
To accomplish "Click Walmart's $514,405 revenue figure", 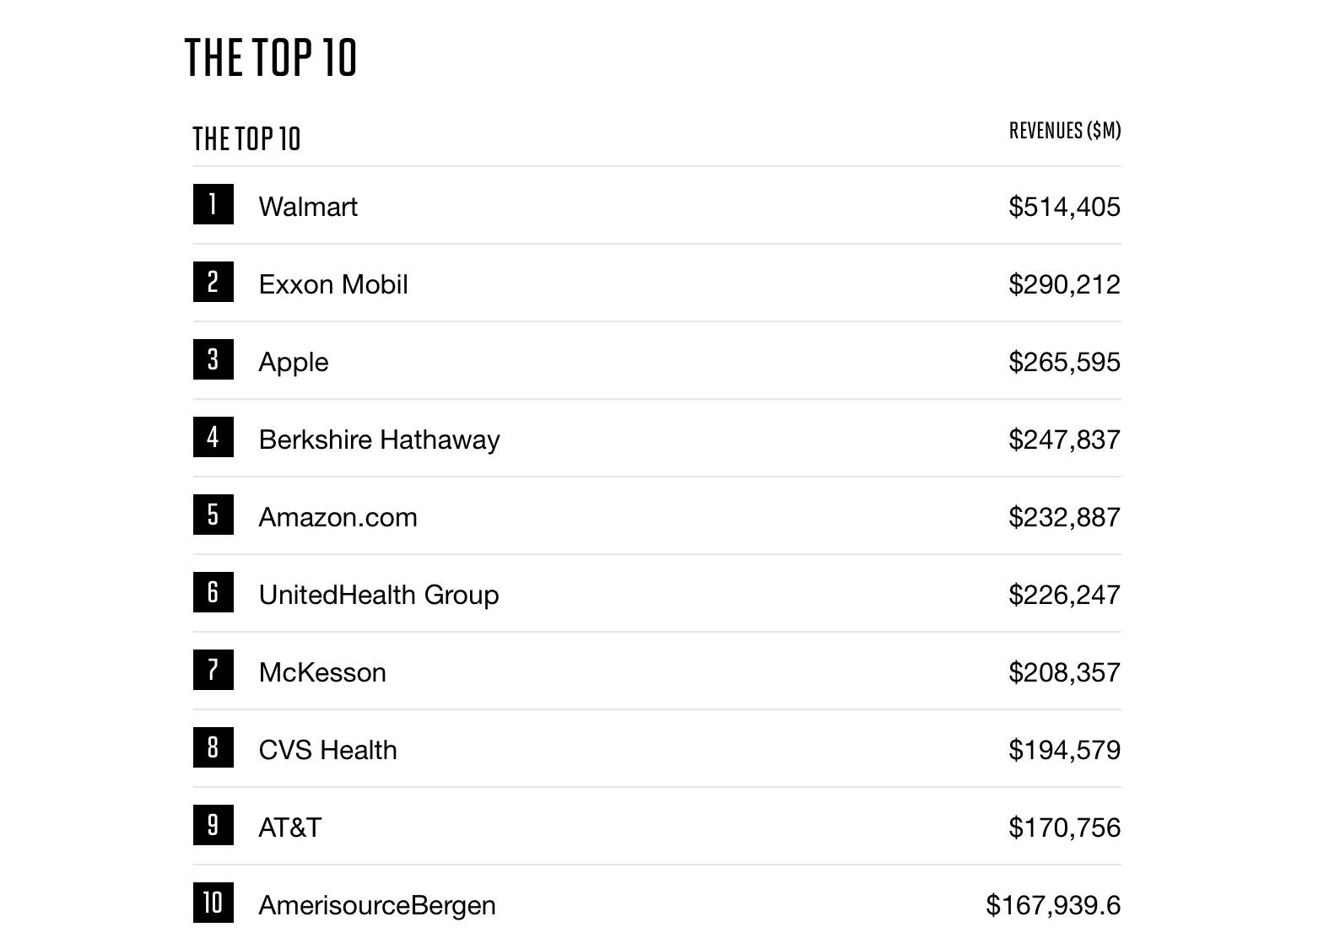I will 1065,207.
